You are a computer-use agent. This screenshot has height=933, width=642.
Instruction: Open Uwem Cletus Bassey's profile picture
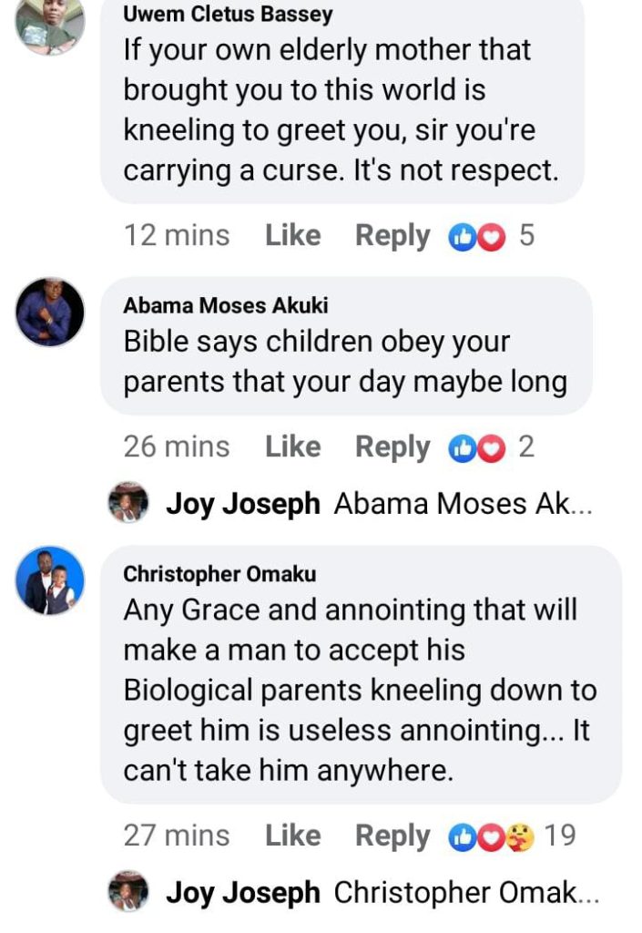pos(50,24)
